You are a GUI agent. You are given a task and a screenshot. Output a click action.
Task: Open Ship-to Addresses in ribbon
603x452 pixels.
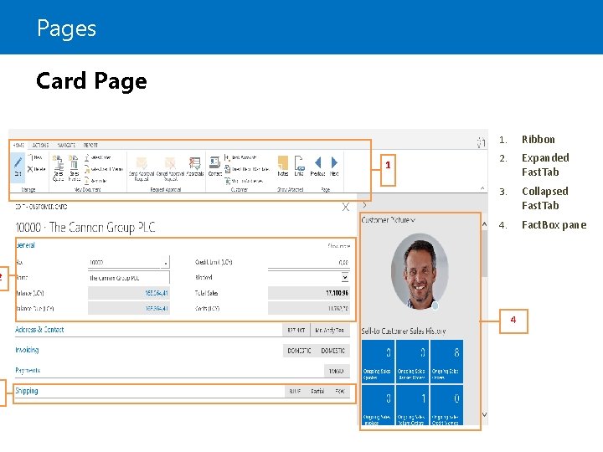(x=245, y=181)
